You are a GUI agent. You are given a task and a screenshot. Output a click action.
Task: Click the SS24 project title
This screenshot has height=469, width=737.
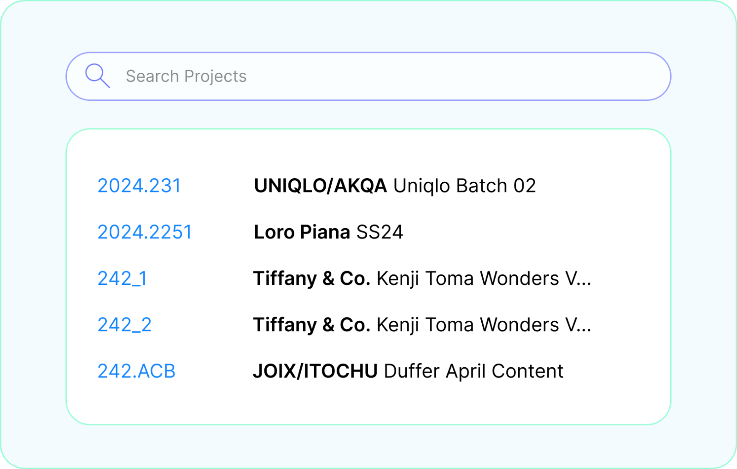[x=380, y=232]
